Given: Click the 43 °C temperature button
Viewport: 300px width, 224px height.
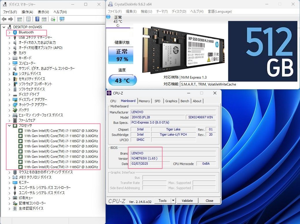Looking at the screenshot, I should tap(122, 80).
